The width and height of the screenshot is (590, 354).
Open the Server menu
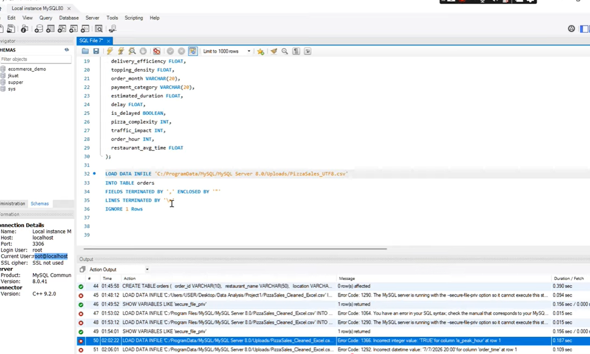pos(92,18)
